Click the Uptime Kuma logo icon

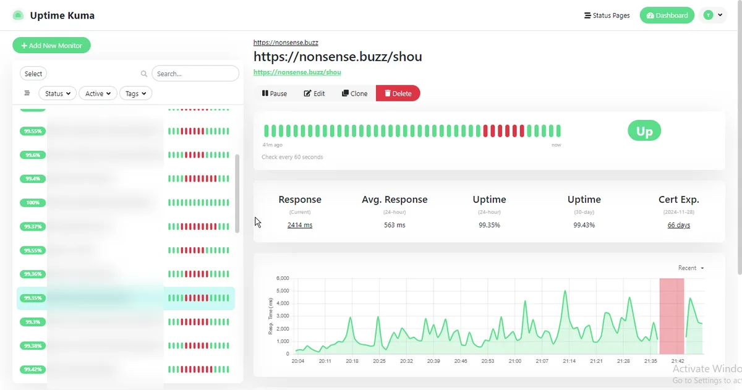click(x=18, y=15)
